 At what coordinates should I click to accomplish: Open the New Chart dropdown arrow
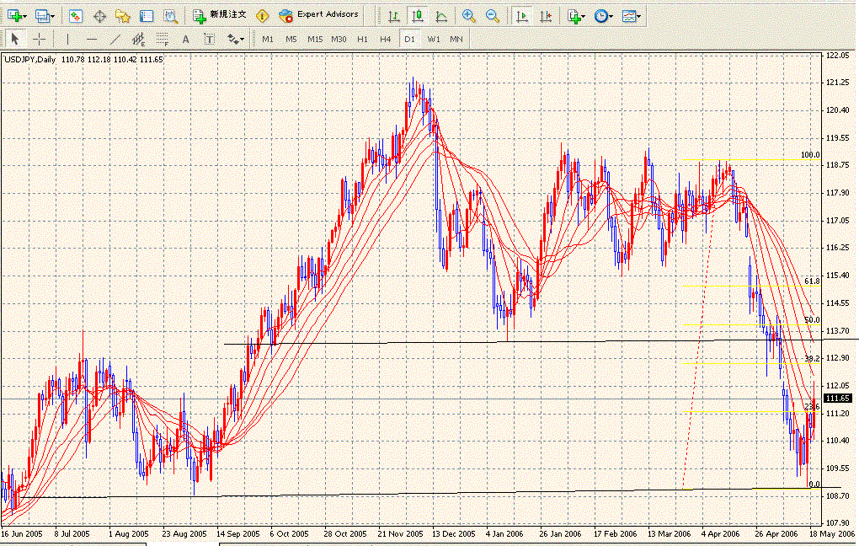(x=24, y=15)
